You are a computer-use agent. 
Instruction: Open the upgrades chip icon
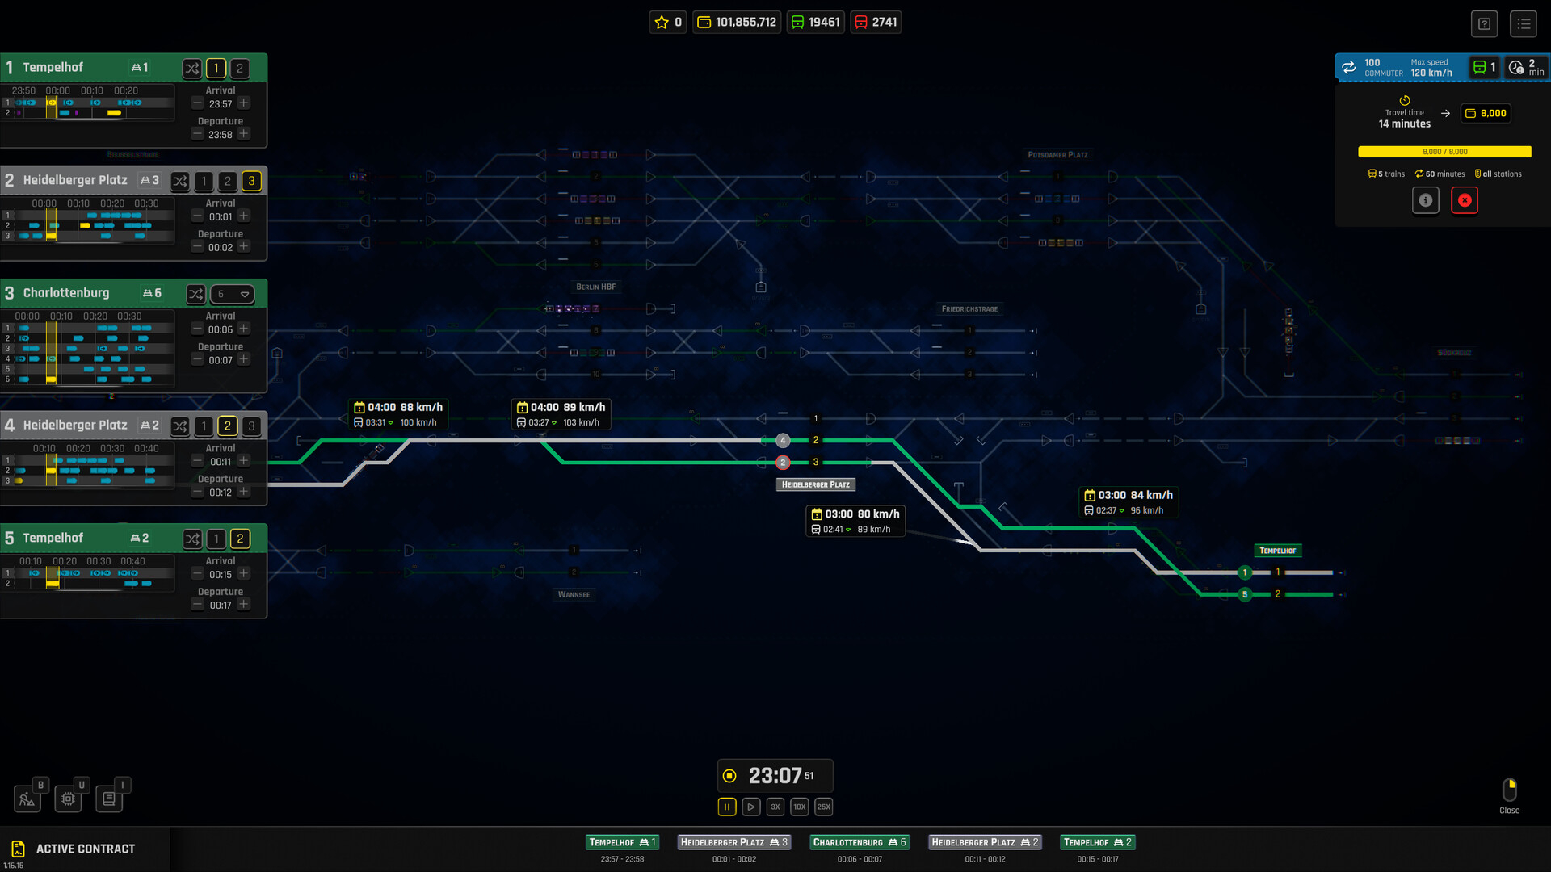pyautogui.click(x=68, y=799)
